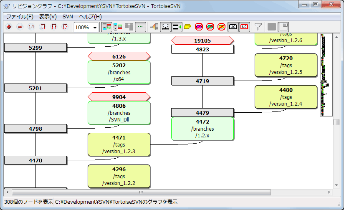Toggle the show overview window button
Image resolution: width=344 pixels, height=210 pixels.
[x=283, y=27]
